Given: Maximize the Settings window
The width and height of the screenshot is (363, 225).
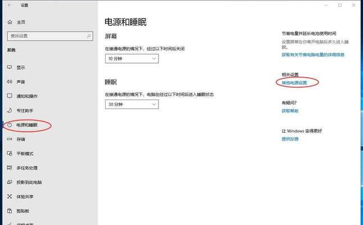Looking at the screenshot, I should 340,5.
